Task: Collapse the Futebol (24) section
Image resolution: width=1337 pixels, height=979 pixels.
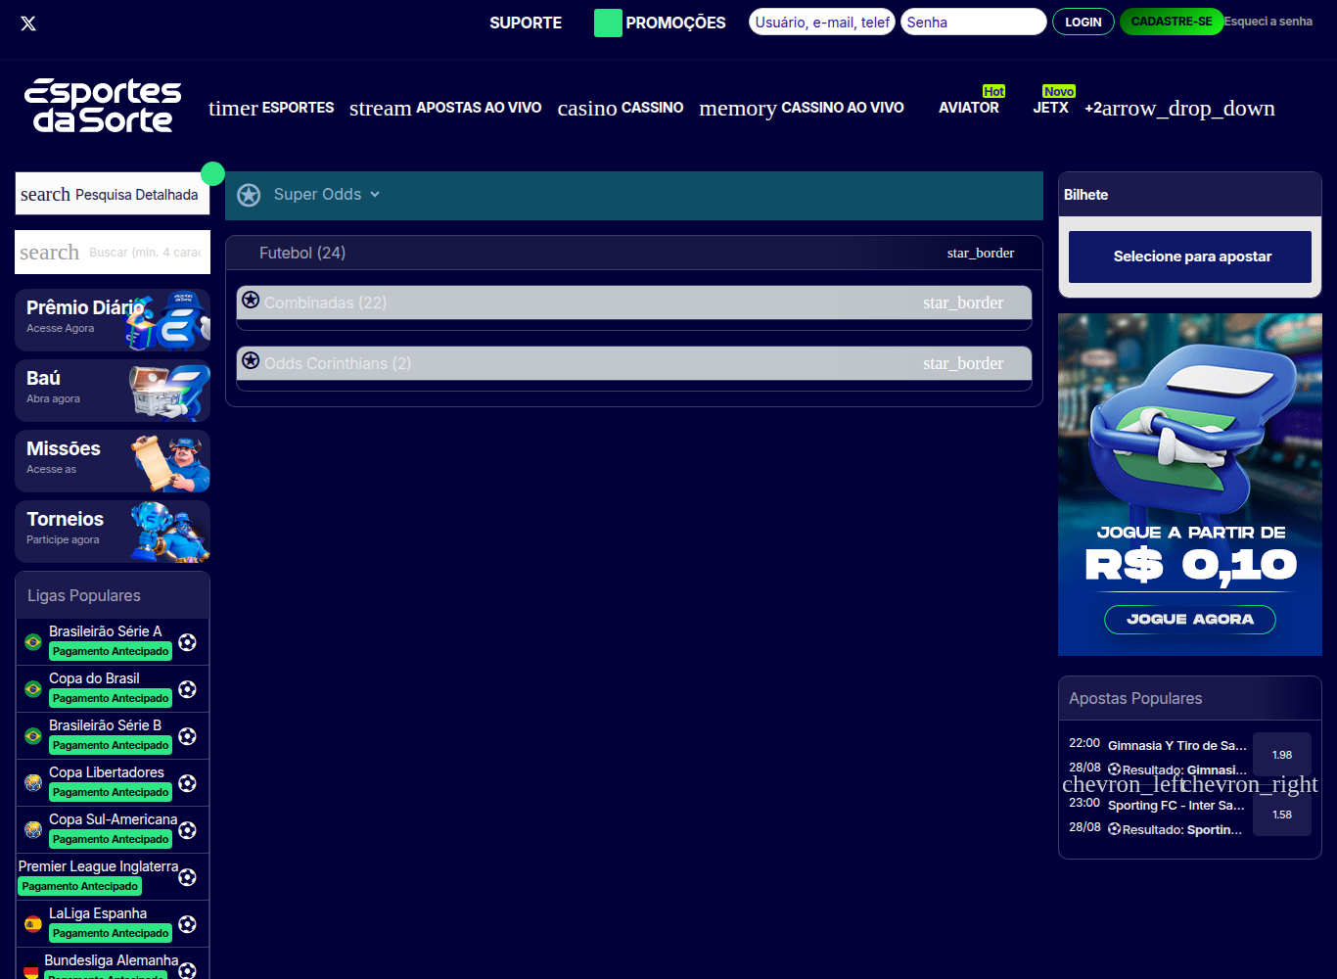Action: [634, 253]
